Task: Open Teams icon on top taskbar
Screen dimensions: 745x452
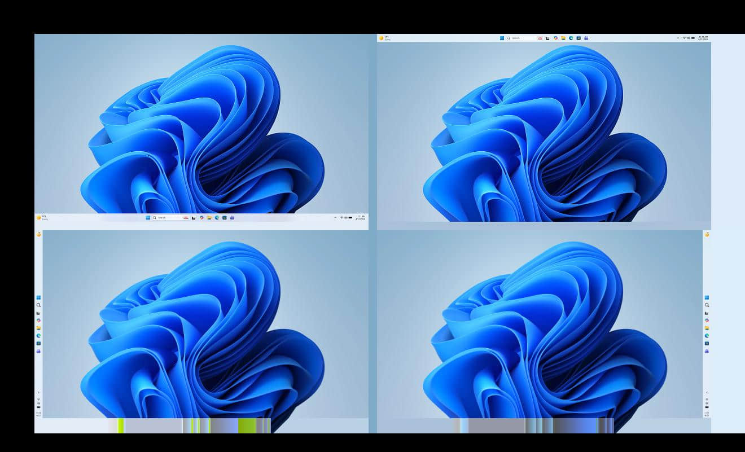Action: 586,38
